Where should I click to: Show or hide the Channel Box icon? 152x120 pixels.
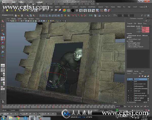(x=148, y=16)
